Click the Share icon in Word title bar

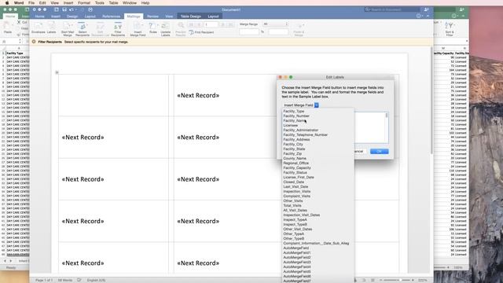(426, 9)
